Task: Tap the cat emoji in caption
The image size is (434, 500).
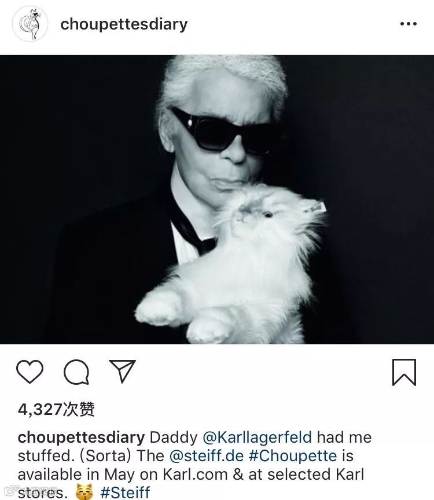Action: coord(84,492)
